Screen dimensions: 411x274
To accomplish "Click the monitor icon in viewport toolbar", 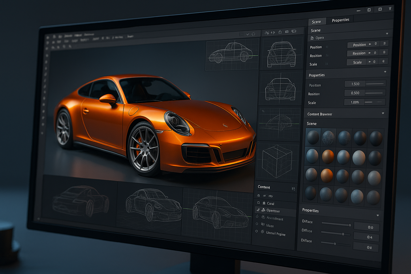I will point(294,31).
